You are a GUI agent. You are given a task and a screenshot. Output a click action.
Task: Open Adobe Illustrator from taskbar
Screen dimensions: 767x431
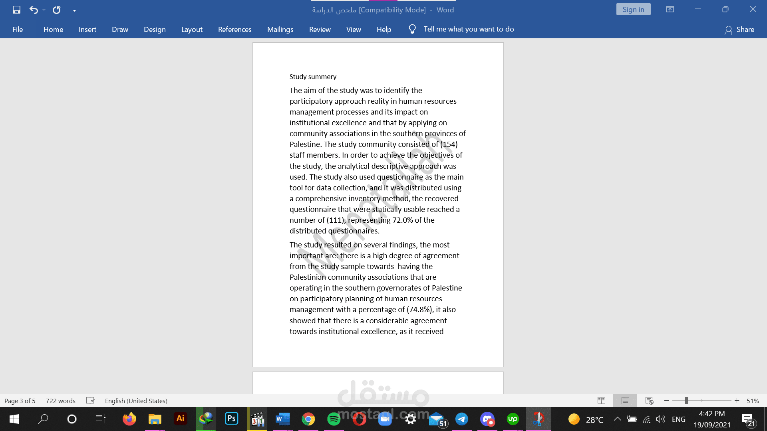tap(180, 419)
